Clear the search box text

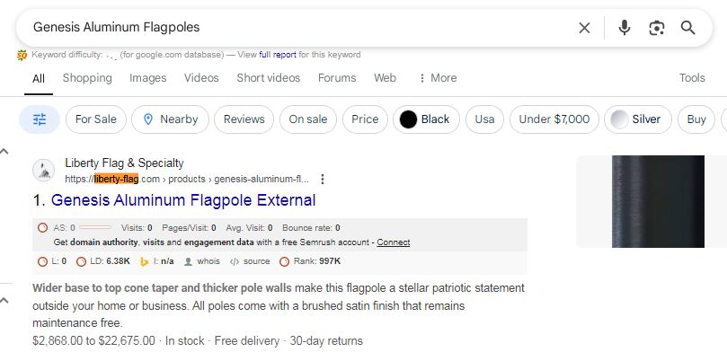pos(584,28)
